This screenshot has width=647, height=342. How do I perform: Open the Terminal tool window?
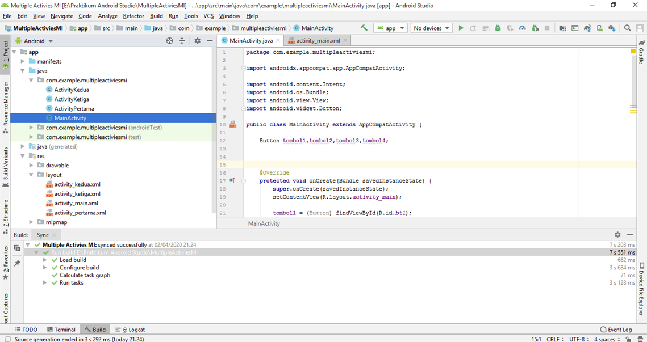click(61, 330)
